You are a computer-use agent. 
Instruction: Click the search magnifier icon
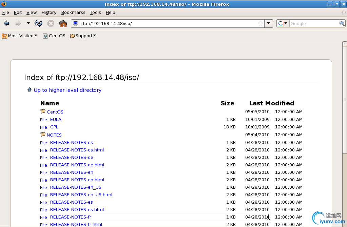point(342,23)
